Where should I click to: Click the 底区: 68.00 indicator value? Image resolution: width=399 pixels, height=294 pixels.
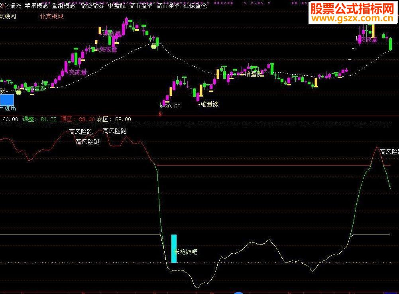(x=114, y=119)
